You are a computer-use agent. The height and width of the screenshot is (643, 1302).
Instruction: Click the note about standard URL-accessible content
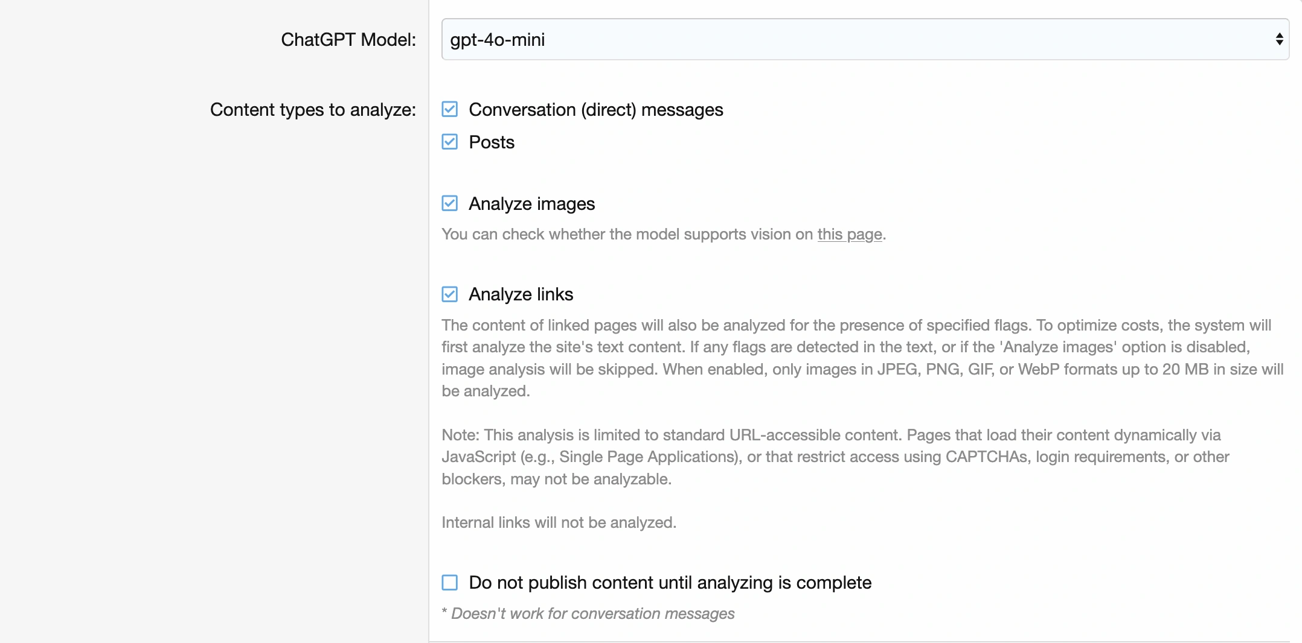coord(835,457)
